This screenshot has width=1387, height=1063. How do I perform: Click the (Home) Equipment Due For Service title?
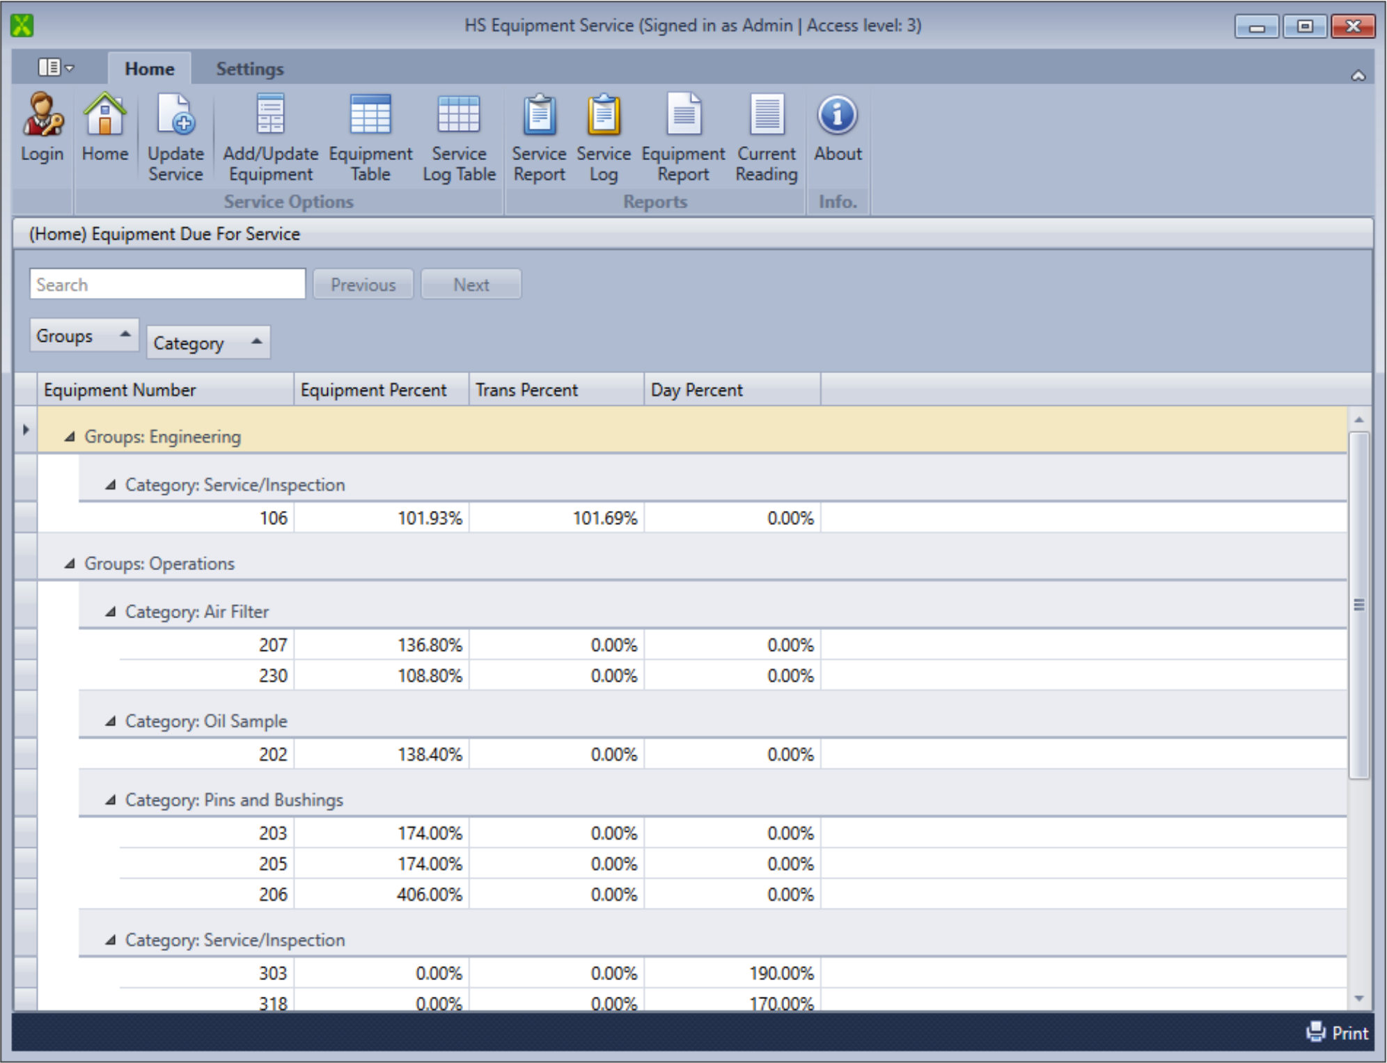tap(164, 234)
